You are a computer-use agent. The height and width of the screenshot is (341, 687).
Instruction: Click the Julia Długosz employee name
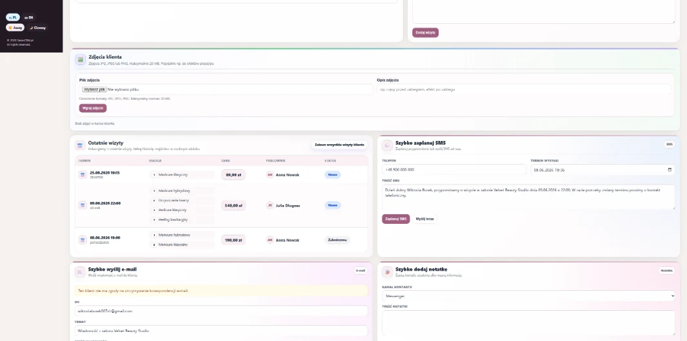click(x=288, y=205)
